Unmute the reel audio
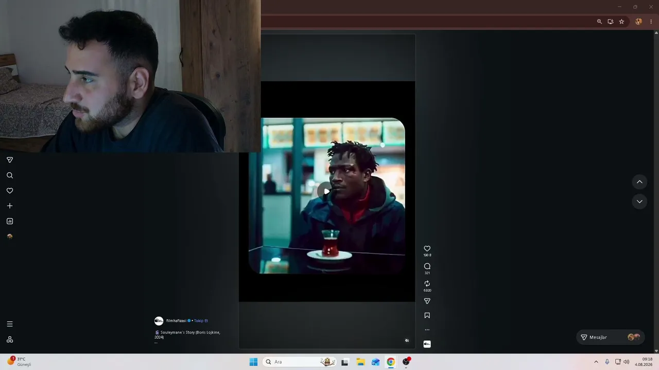 (x=407, y=340)
